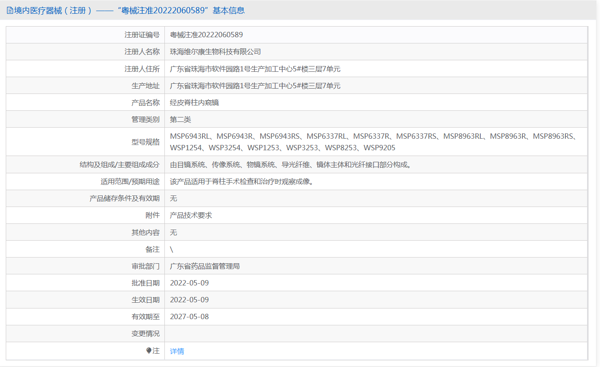The height and width of the screenshot is (367, 600).
Task: Select 2022-05-09 in the 批准日期 row
Action: (x=189, y=283)
